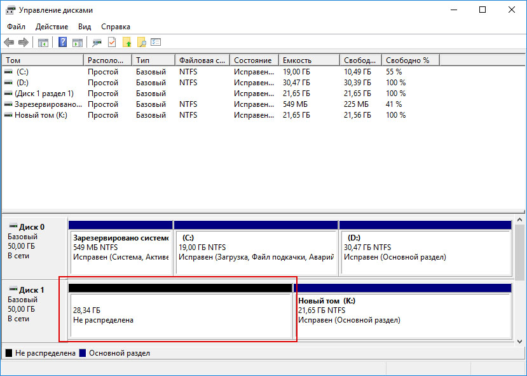This screenshot has width=527, height=376.
Task: Click the black Не распределена legend swatch
Action: coord(9,353)
